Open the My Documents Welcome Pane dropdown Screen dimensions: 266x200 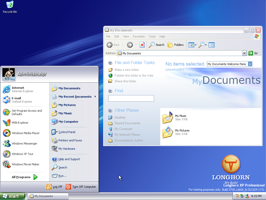pos(250,64)
